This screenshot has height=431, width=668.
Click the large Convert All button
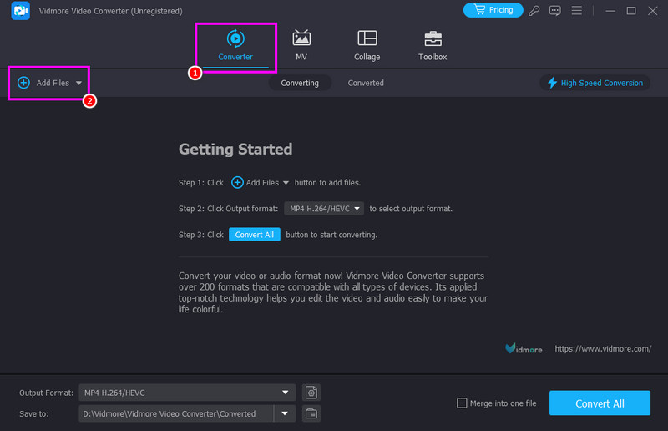600,403
